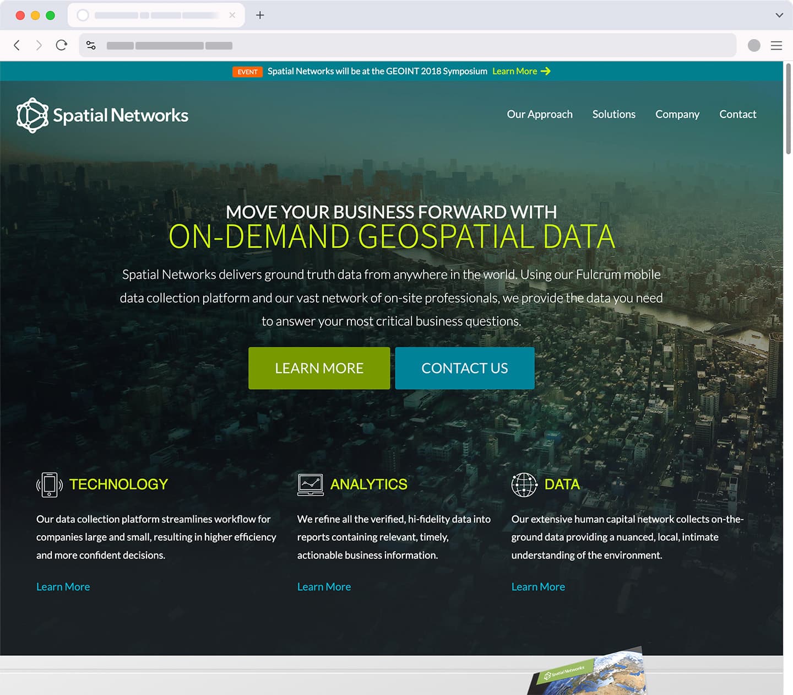Click the ON-DEMAND GEOSPATIAL DATA headline
The width and height of the screenshot is (793, 695).
pyautogui.click(x=392, y=236)
